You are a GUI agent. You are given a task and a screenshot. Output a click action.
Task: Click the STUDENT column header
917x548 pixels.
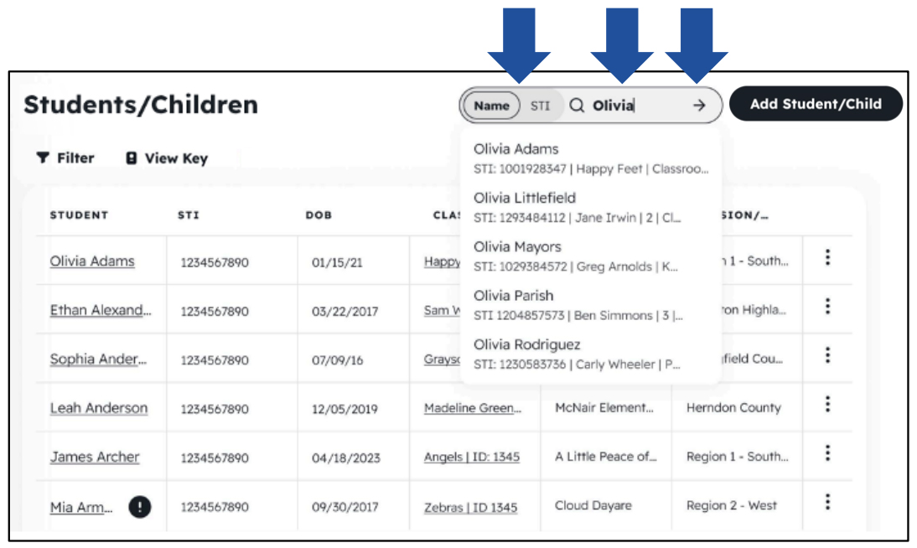[79, 215]
